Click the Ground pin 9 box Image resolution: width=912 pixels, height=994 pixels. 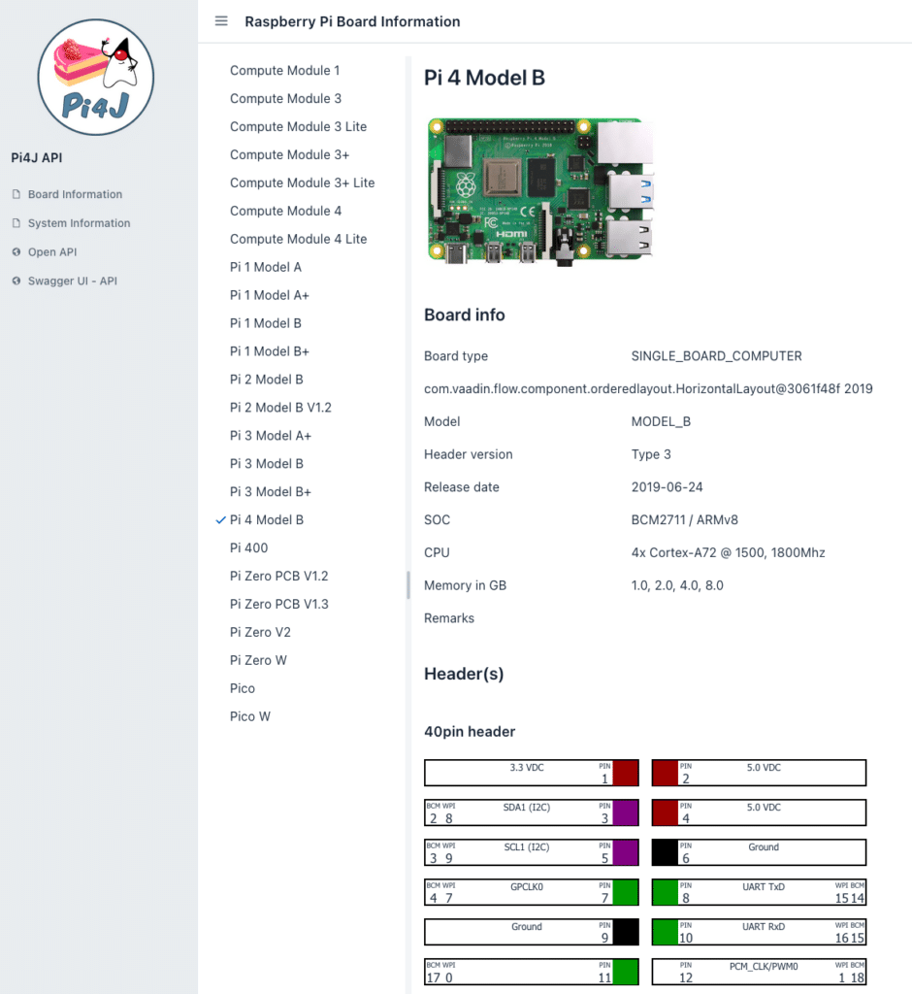[x=532, y=932]
